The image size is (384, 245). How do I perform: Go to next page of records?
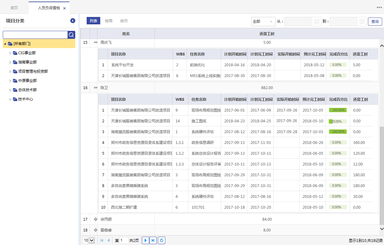point(145,240)
